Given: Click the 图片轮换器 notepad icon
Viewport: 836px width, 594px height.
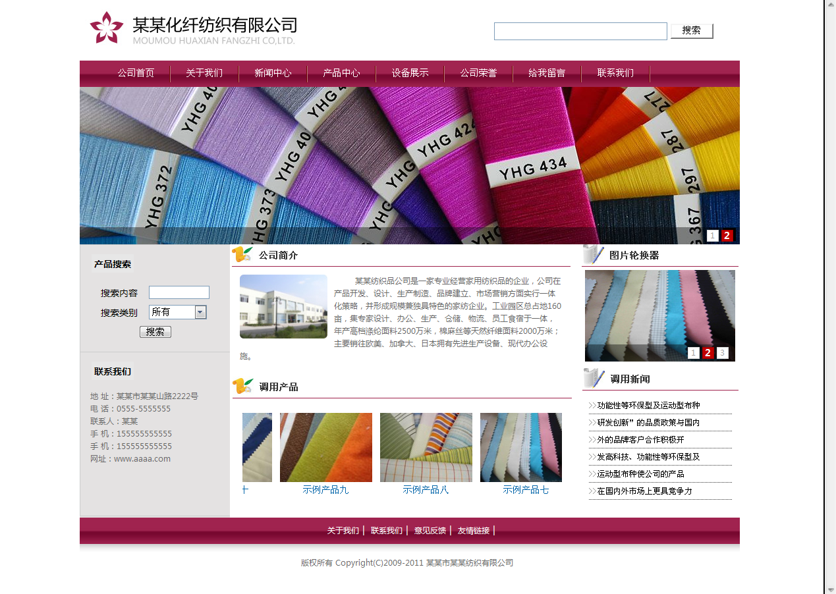Looking at the screenshot, I should click(x=594, y=255).
